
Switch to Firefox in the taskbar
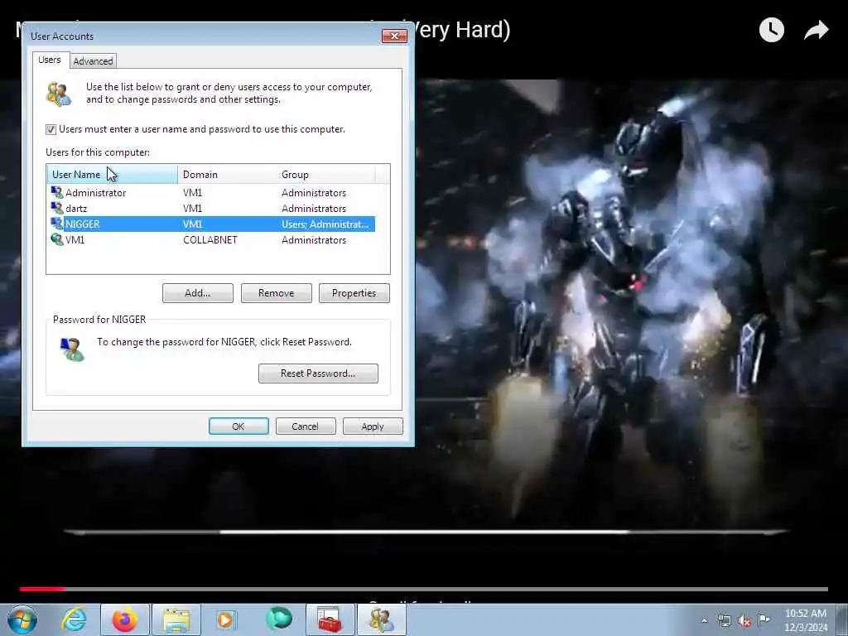pyautogui.click(x=124, y=619)
